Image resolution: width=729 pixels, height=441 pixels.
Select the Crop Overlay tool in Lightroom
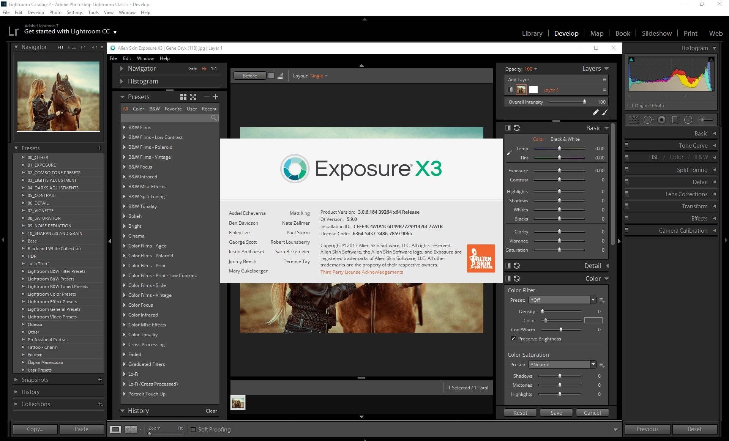pos(634,120)
